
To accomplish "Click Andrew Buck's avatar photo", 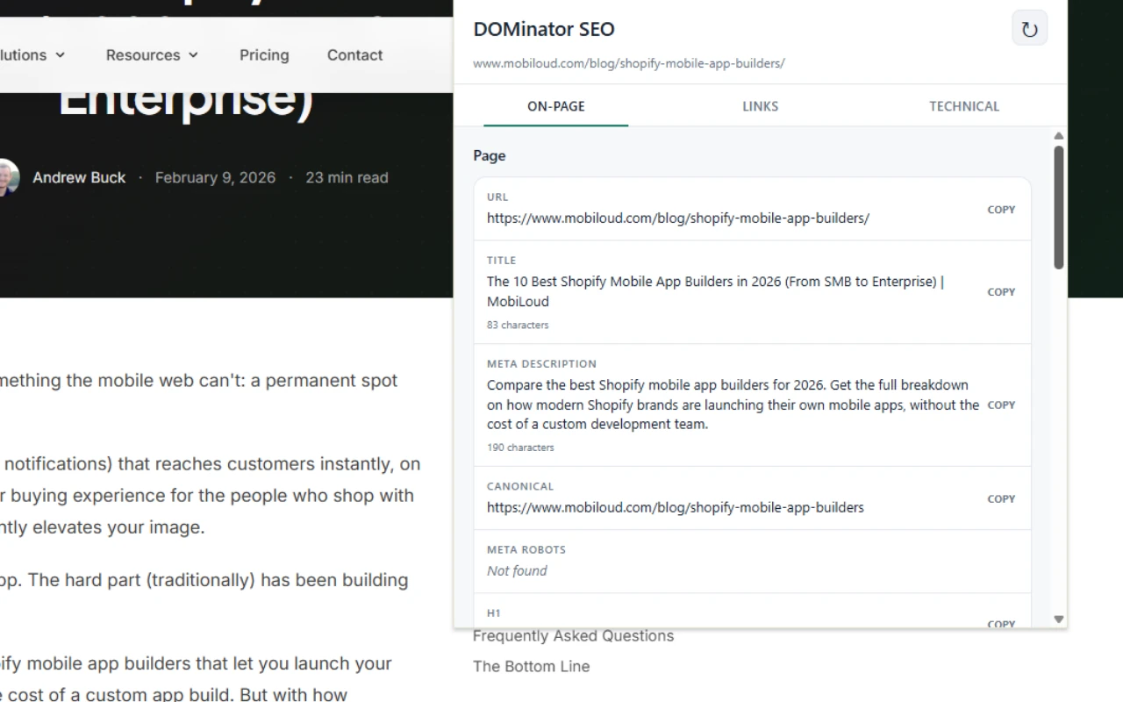I will tap(8, 177).
